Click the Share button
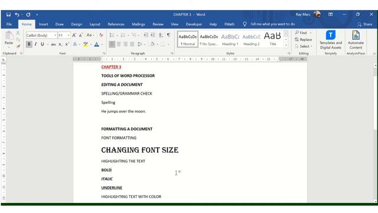The width and height of the screenshot is (378, 213). (x=365, y=24)
